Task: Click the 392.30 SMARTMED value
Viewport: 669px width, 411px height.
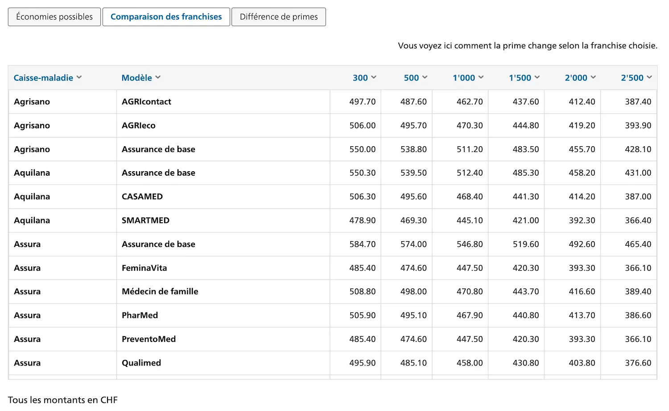Action: point(582,220)
